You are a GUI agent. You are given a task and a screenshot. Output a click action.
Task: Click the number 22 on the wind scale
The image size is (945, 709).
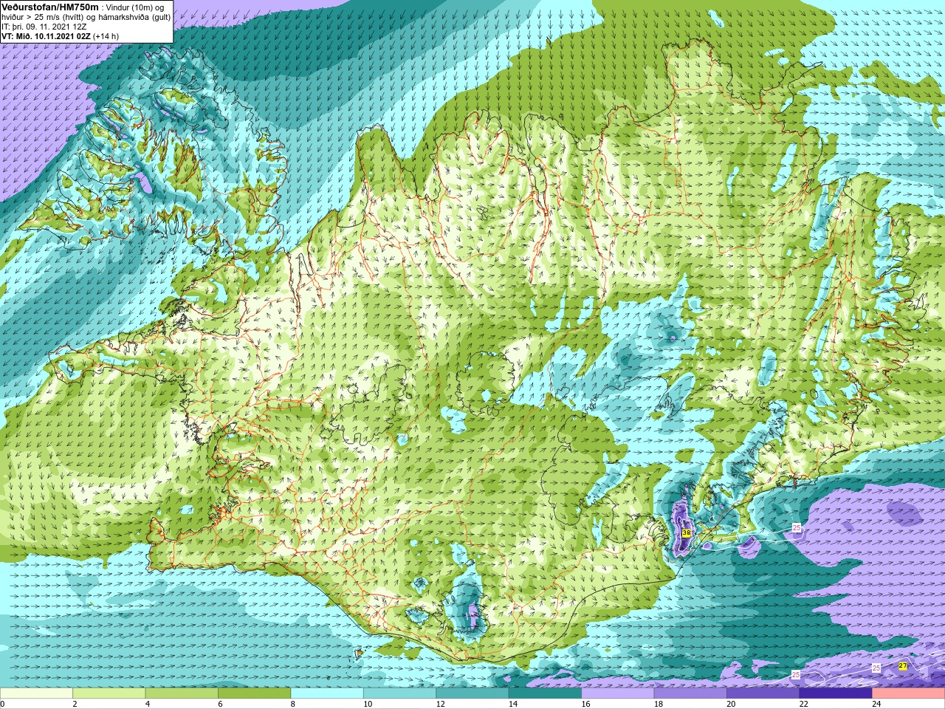click(804, 704)
